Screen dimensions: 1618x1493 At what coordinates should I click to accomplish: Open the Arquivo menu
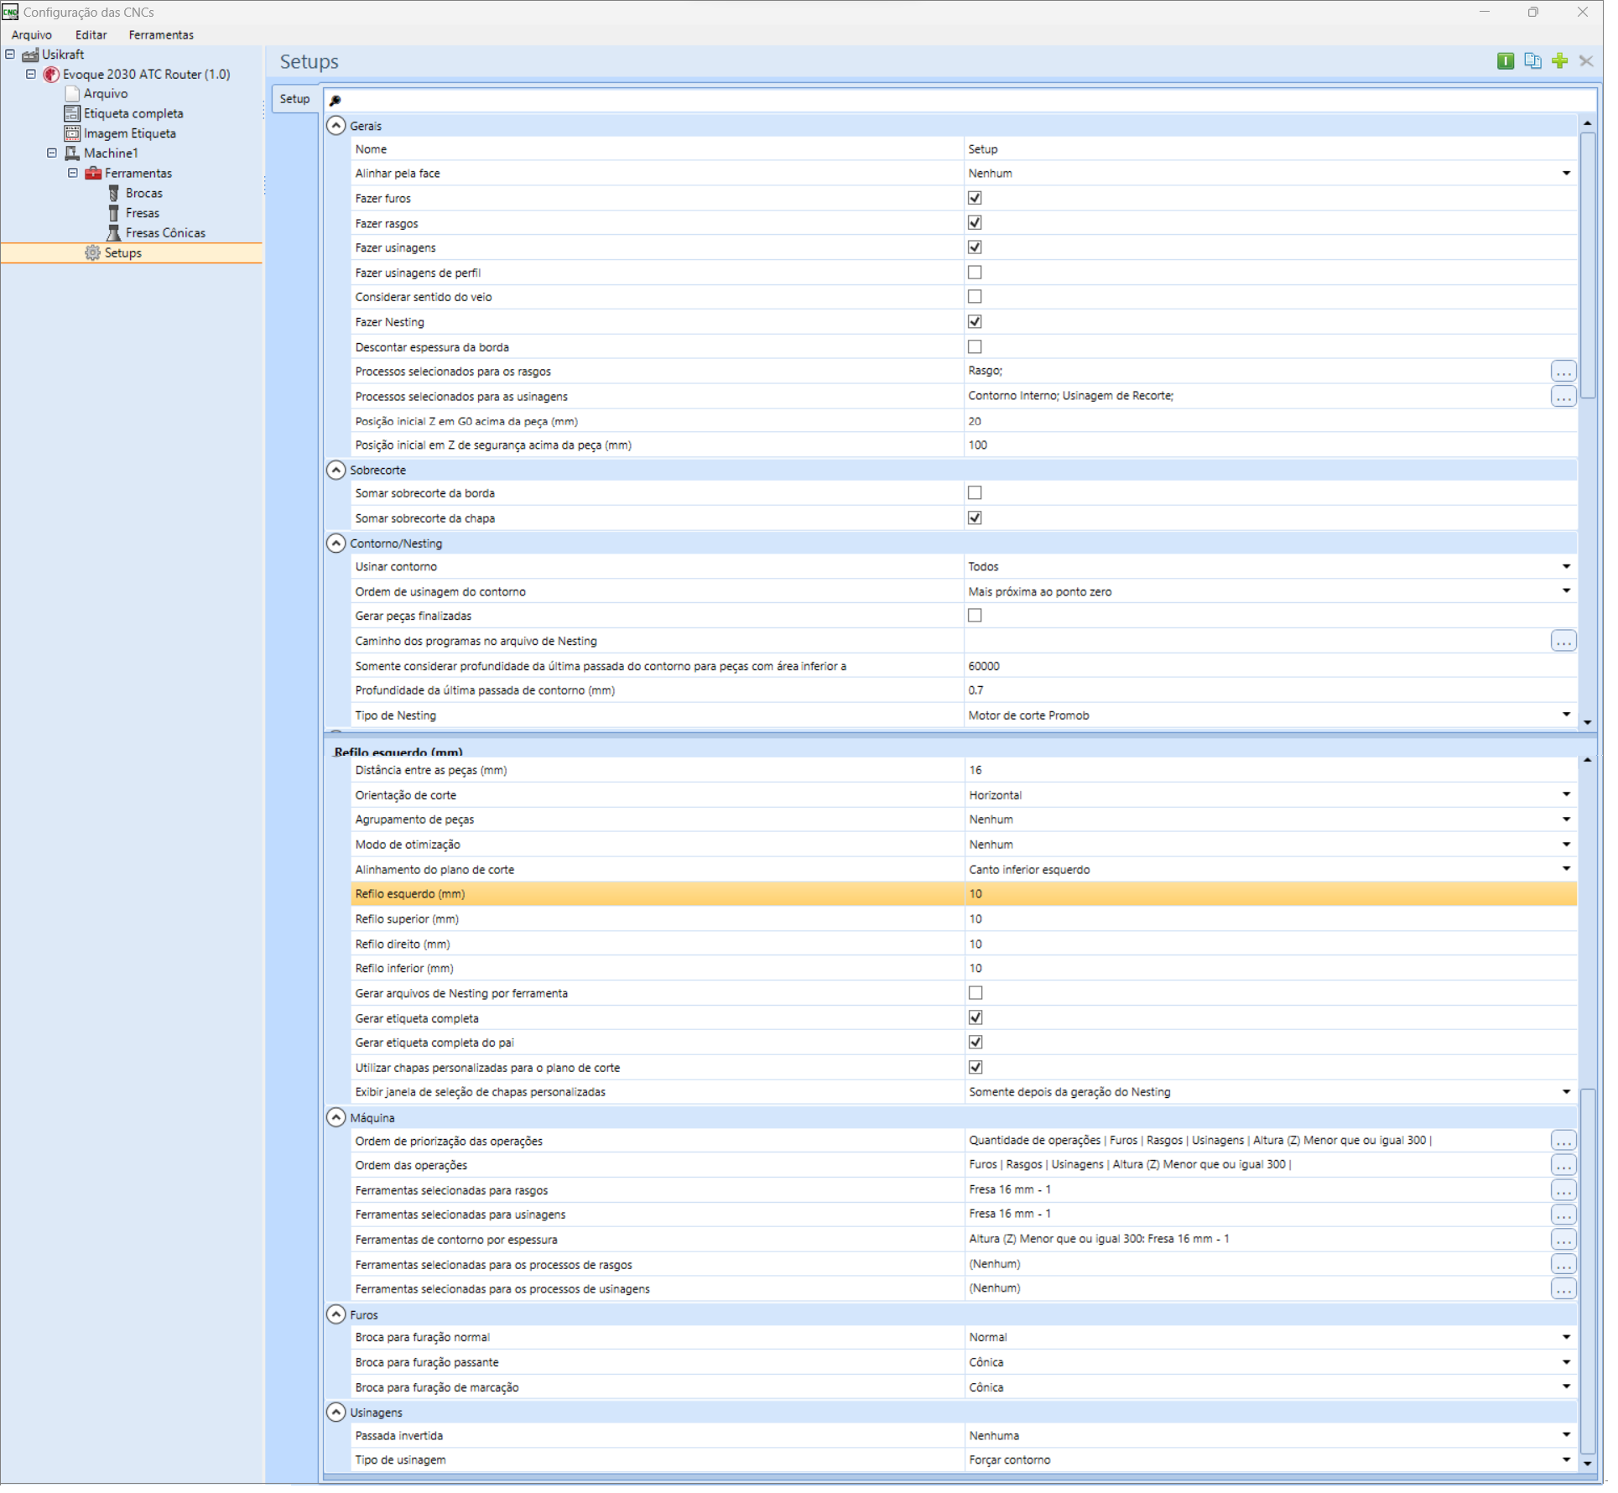click(x=32, y=35)
